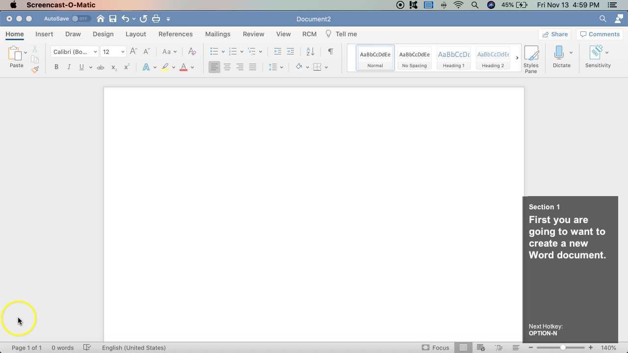Sort text using the A-Z sort icon
This screenshot has height=353, width=628.
309,51
